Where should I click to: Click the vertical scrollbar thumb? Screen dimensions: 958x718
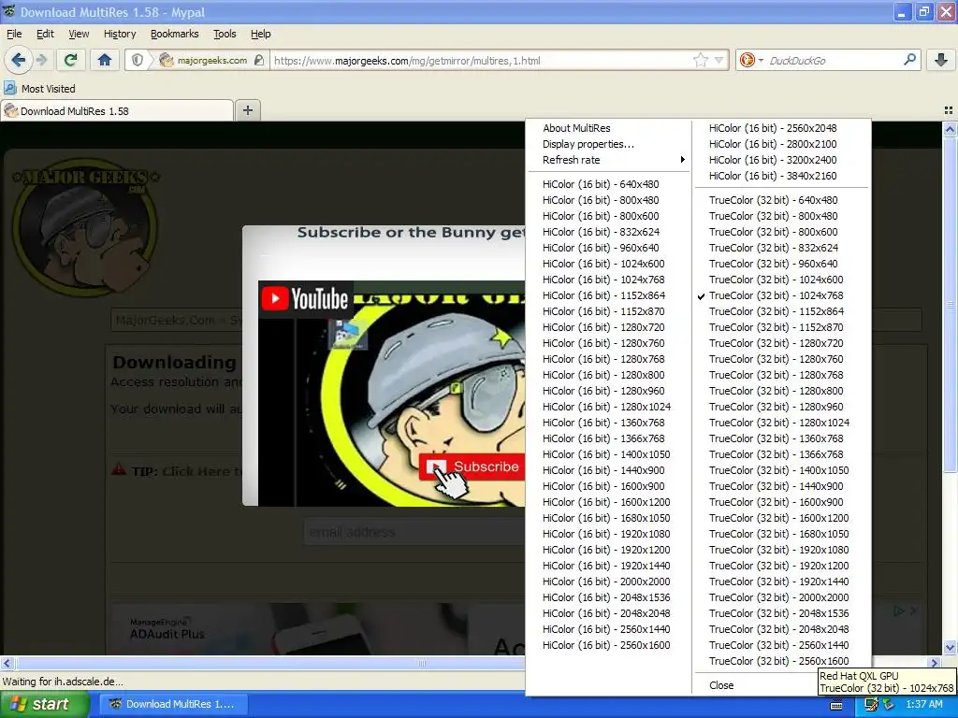tap(951, 304)
